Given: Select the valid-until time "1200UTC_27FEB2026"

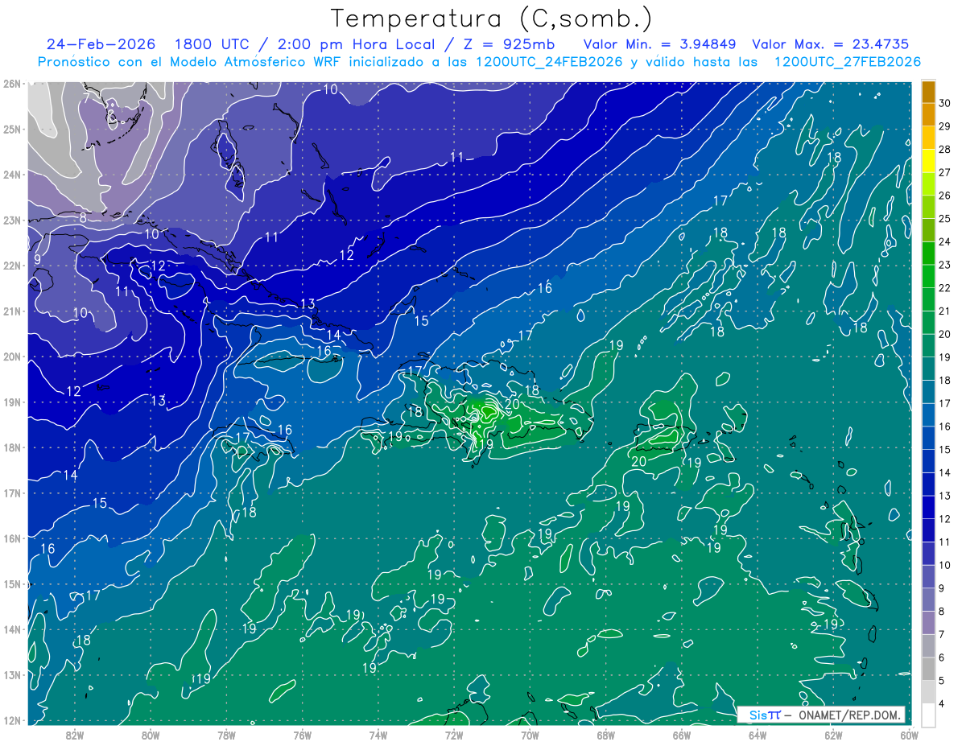Looking at the screenshot, I should [x=847, y=62].
